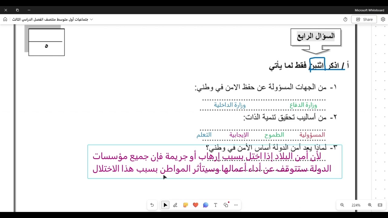Open the heart Reactions tool
Screen dimensions: 388x218
(196, 205)
